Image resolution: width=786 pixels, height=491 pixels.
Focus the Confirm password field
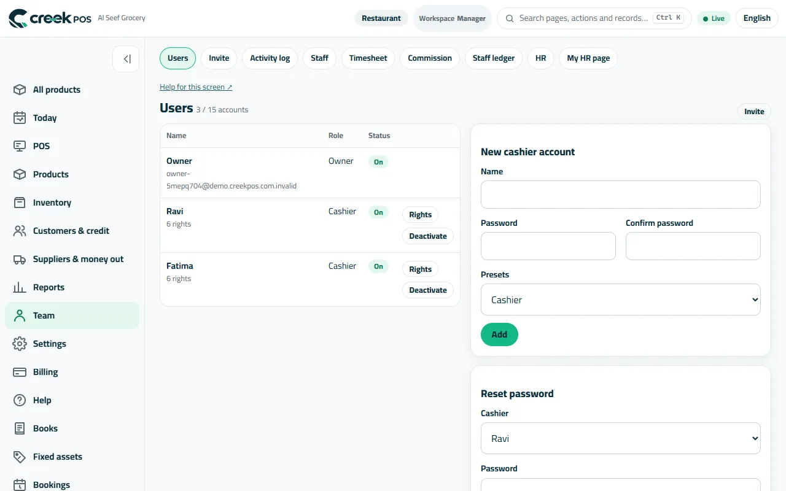coord(693,246)
